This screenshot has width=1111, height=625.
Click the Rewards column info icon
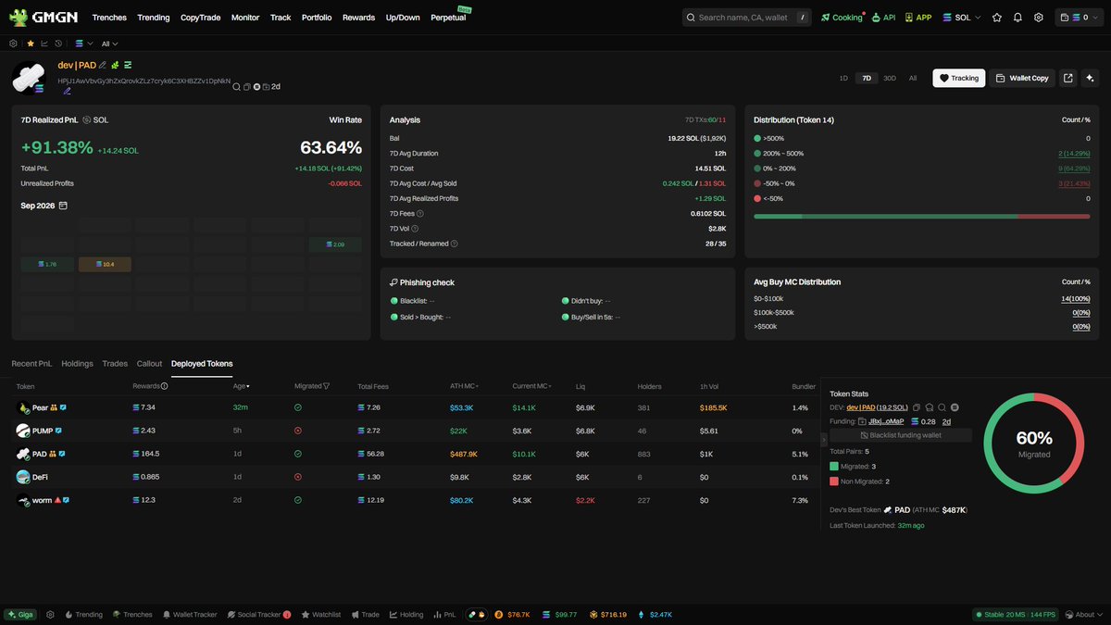(164, 386)
